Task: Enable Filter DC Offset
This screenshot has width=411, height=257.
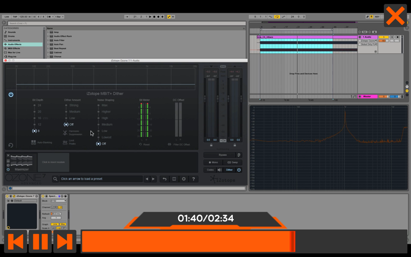Action: pyautogui.click(x=178, y=144)
